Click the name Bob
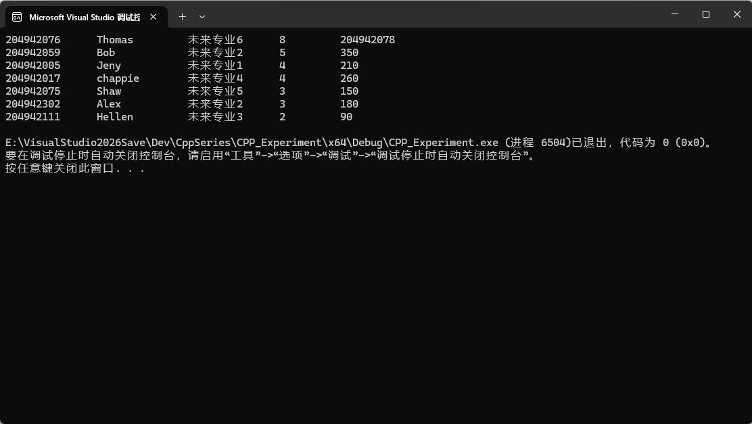 (x=105, y=53)
